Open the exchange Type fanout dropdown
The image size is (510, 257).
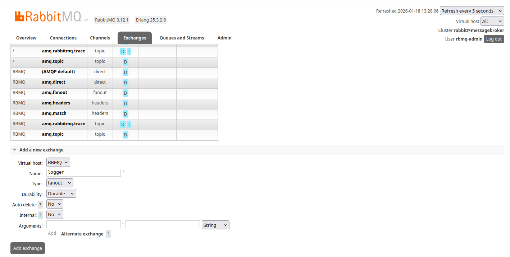60,183
